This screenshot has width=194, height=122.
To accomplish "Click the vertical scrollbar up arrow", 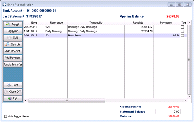I will click(189, 23).
